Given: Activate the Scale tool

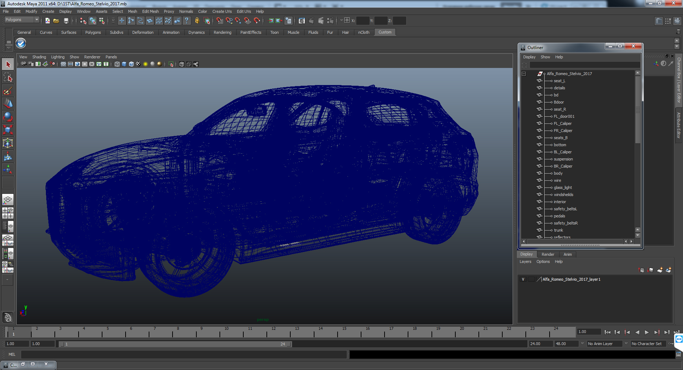Looking at the screenshot, I should pos(8,130).
